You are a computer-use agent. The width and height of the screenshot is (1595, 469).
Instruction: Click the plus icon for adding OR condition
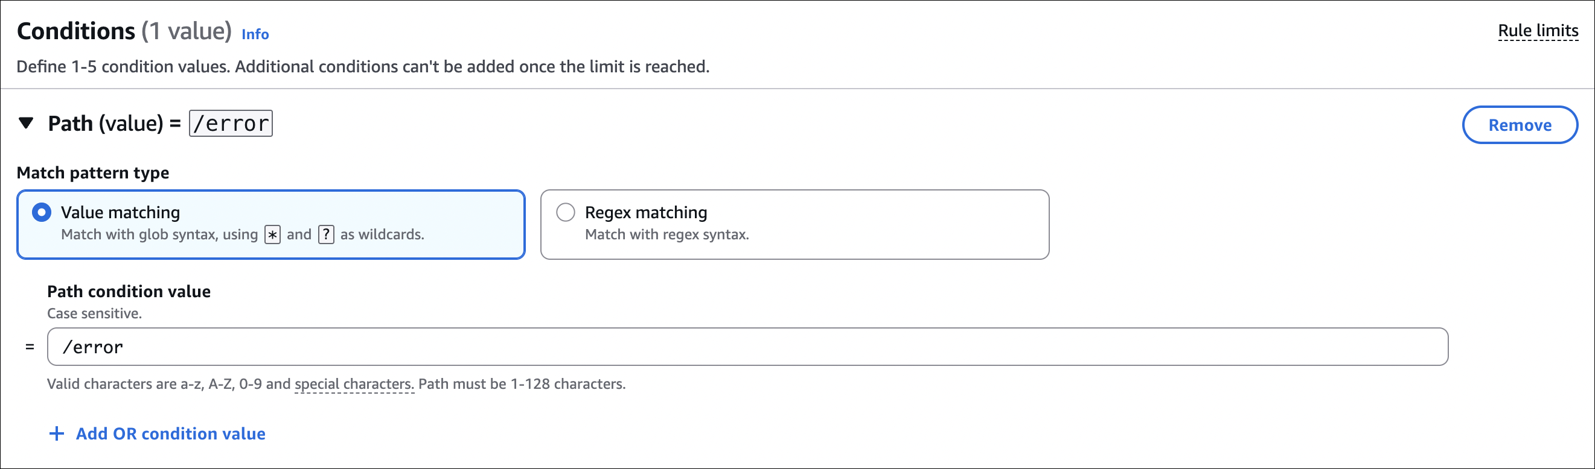tap(56, 434)
